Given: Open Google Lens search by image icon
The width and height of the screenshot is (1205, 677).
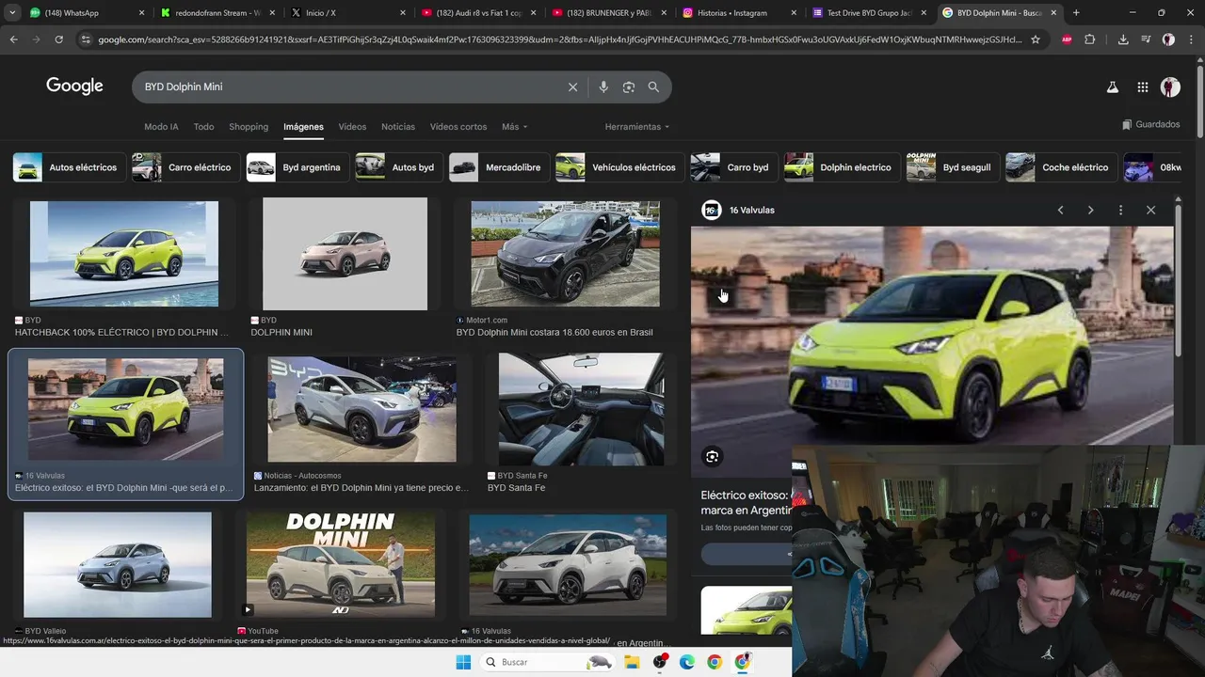Looking at the screenshot, I should point(629,87).
